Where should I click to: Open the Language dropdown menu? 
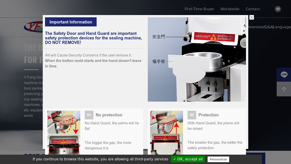(x=282, y=27)
